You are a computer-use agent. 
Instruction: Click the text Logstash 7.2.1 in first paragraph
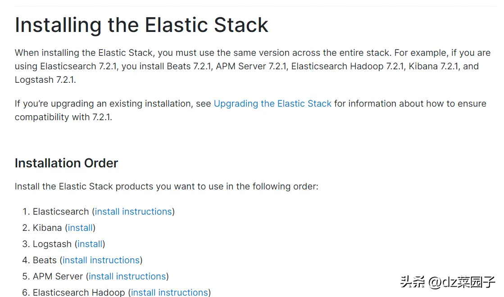pos(45,80)
